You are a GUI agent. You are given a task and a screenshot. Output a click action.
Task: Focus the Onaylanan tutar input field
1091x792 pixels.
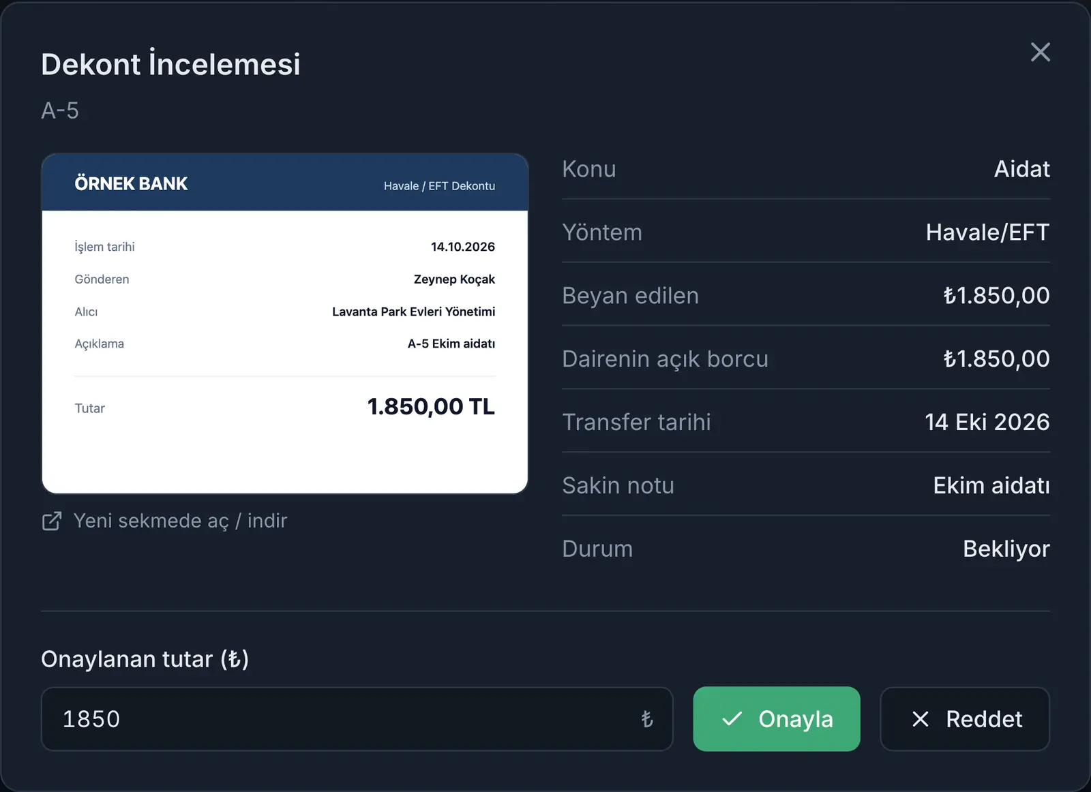pos(357,719)
